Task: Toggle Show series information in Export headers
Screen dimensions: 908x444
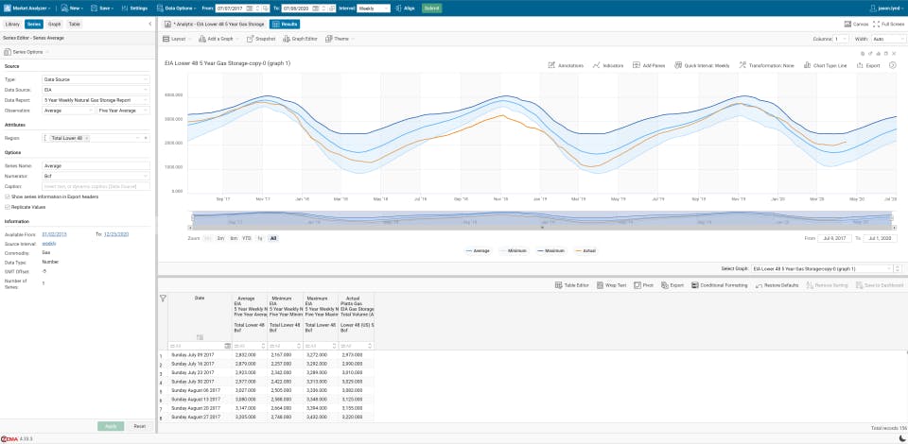Action: (x=8, y=196)
